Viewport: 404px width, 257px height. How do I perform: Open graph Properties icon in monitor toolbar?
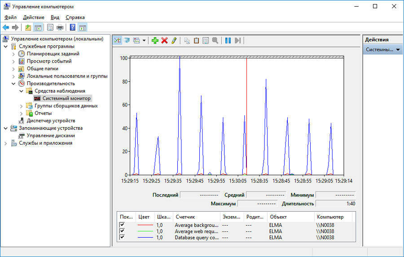point(206,40)
